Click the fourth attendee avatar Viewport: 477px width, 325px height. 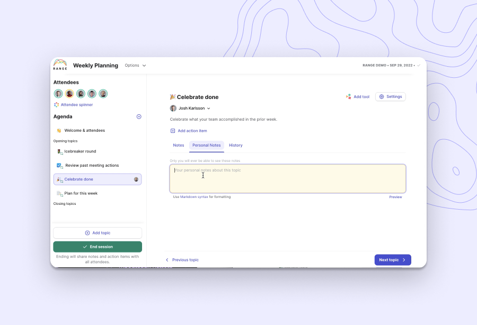coord(92,94)
